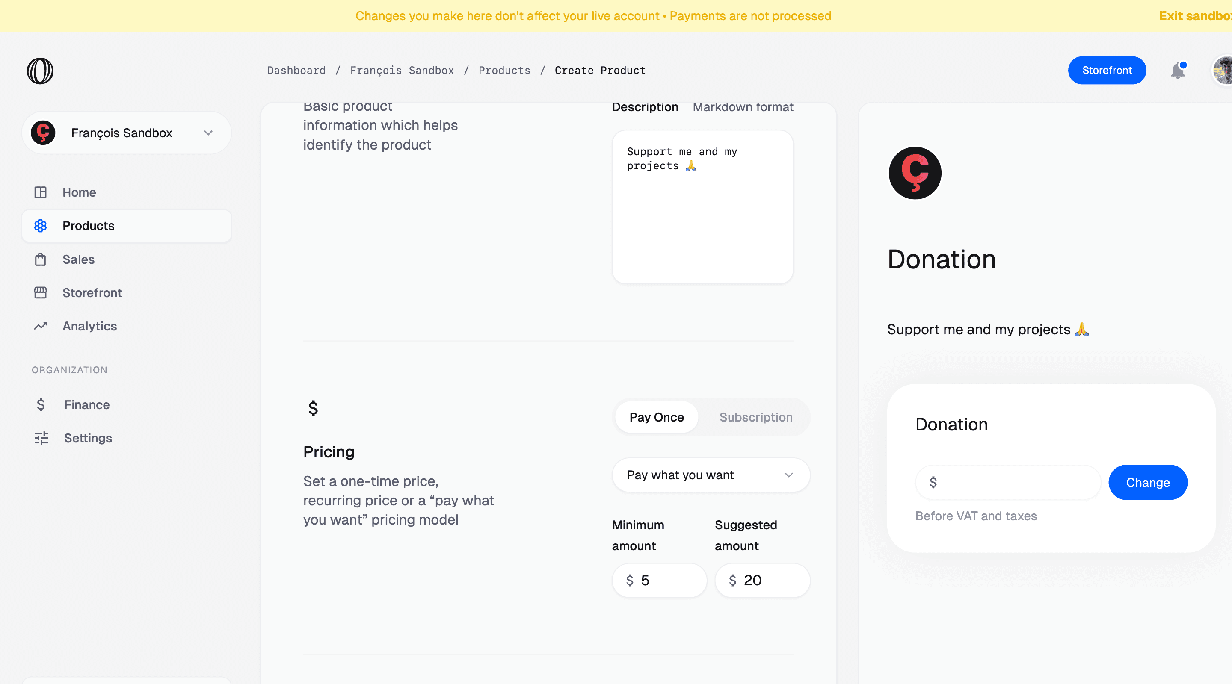The image size is (1232, 684).
Task: Select the Pay Once pricing tab
Action: tap(656, 417)
